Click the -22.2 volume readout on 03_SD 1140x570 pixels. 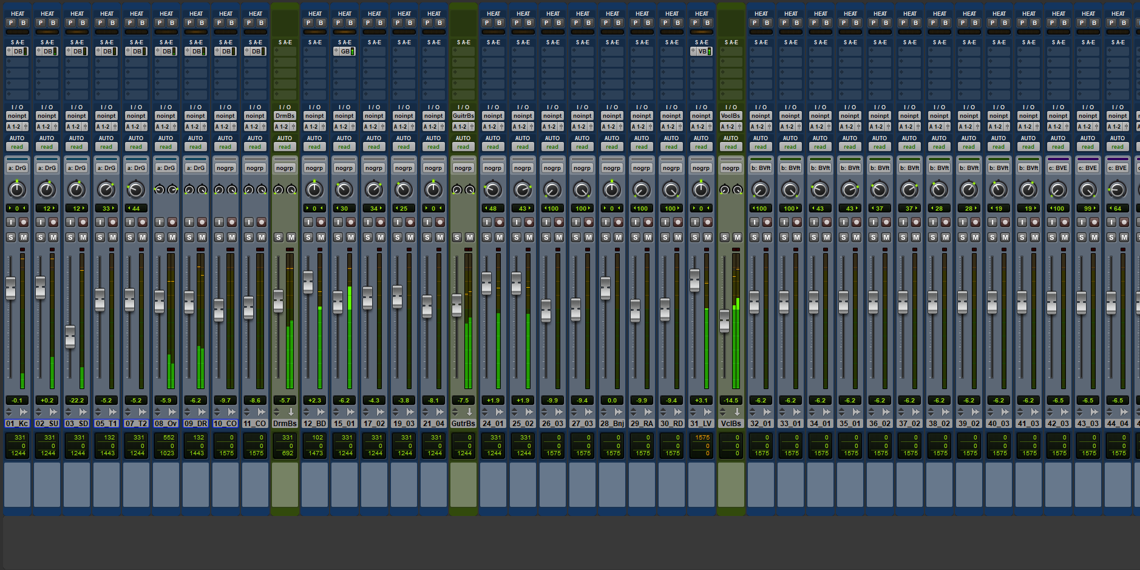point(76,401)
